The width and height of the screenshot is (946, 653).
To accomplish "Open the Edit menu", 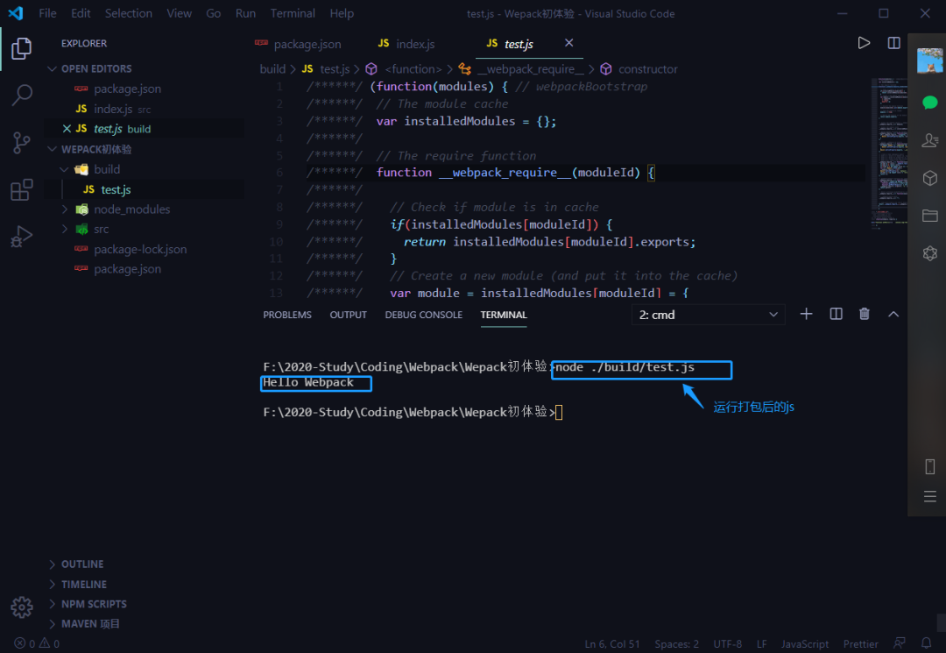I will 81,13.
